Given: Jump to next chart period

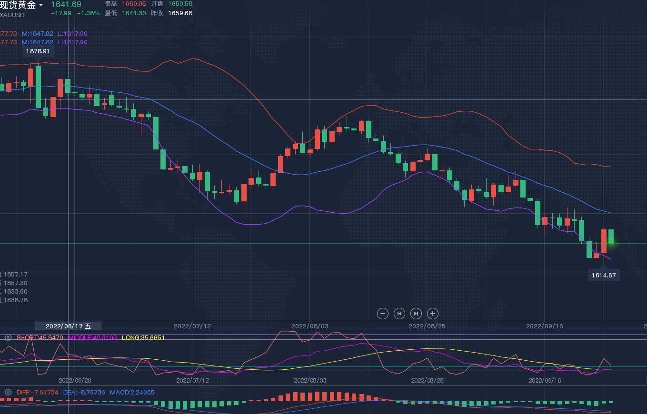Looking at the screenshot, I should 416,313.
